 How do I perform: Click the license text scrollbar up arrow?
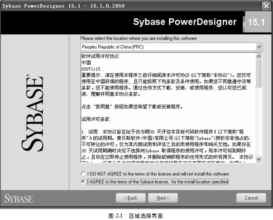[259, 56]
